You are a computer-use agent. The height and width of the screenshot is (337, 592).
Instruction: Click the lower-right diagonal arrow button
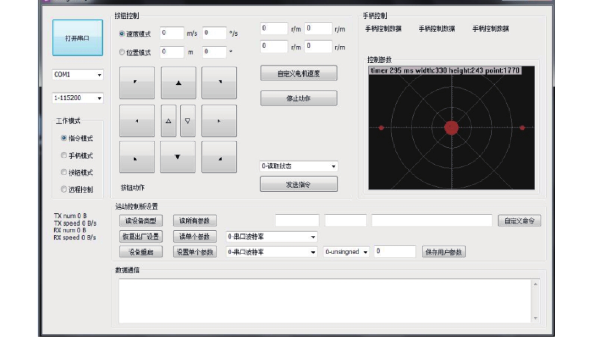tap(219, 157)
